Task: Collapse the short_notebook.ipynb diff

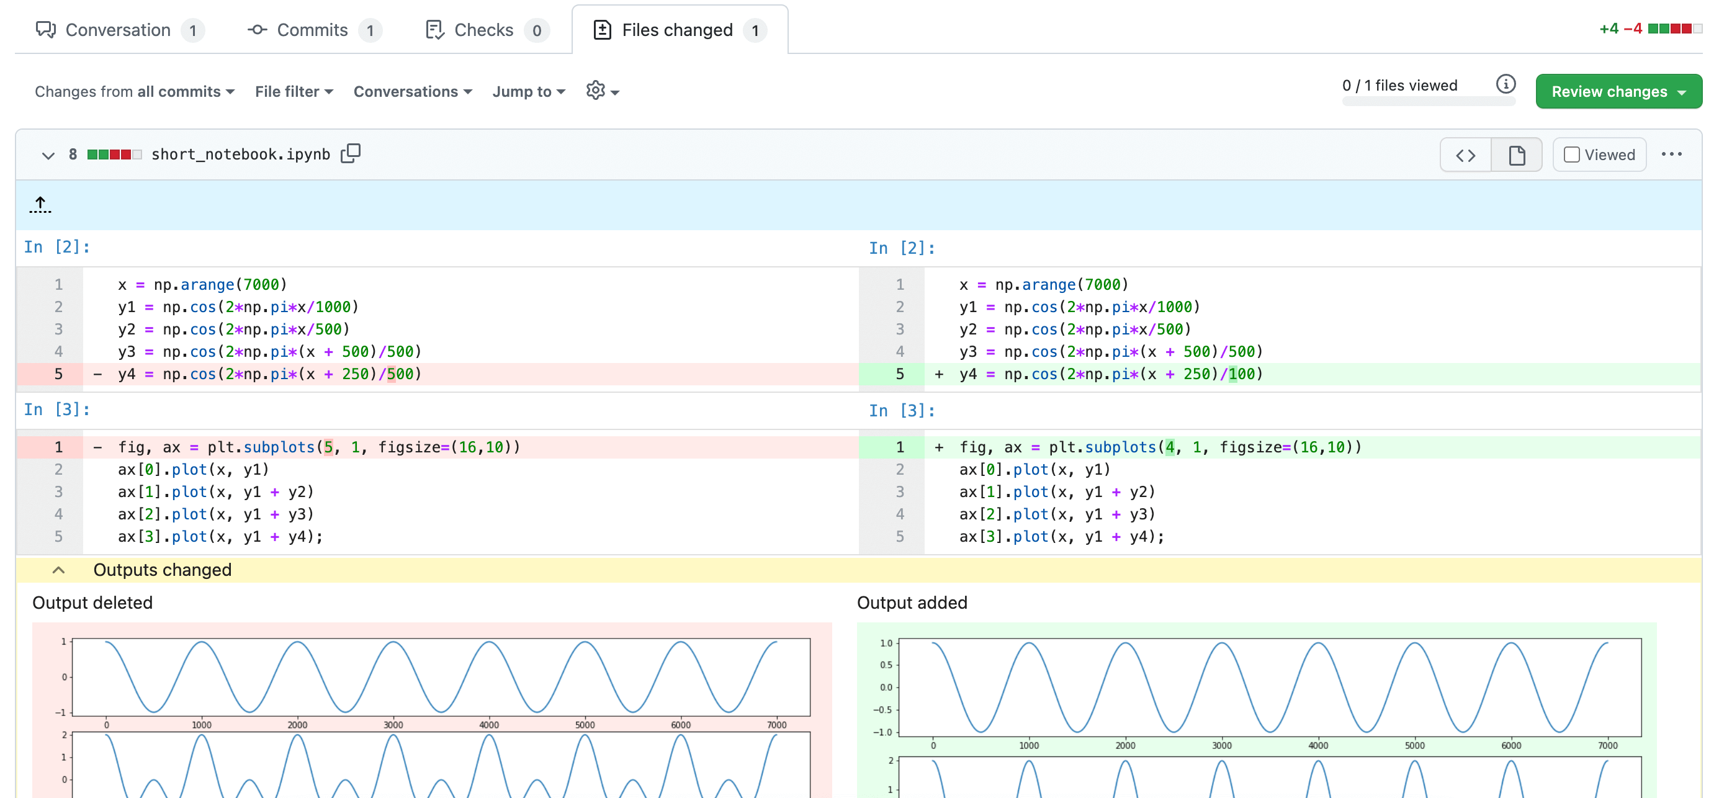Action: pos(47,154)
